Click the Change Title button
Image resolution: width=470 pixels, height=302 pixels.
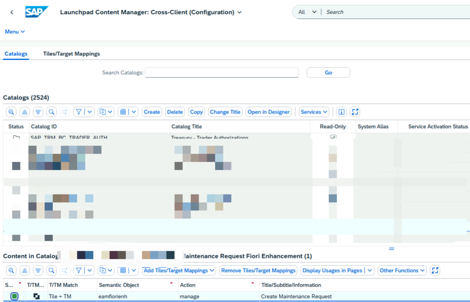(x=225, y=112)
